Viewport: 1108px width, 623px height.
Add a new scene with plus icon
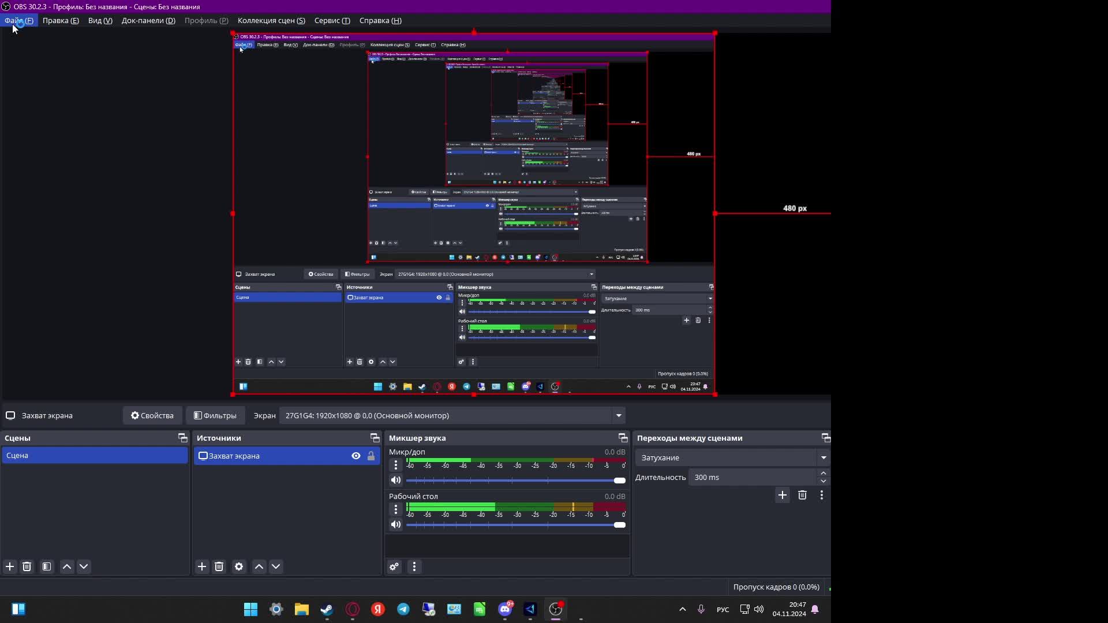(10, 566)
